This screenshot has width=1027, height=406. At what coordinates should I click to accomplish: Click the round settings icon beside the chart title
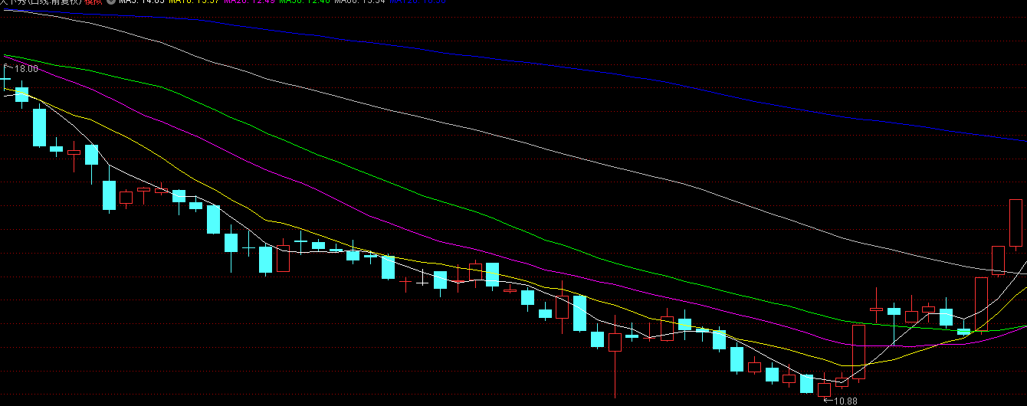pos(112,2)
